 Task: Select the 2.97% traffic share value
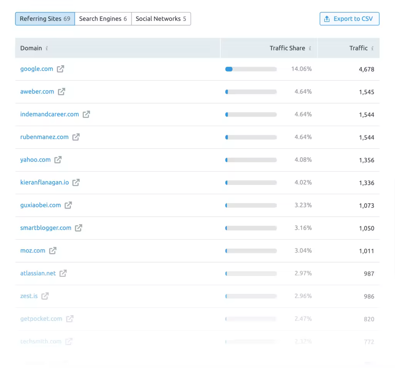(x=303, y=273)
